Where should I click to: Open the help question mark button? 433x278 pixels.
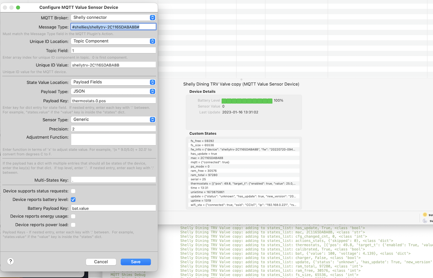point(10,261)
